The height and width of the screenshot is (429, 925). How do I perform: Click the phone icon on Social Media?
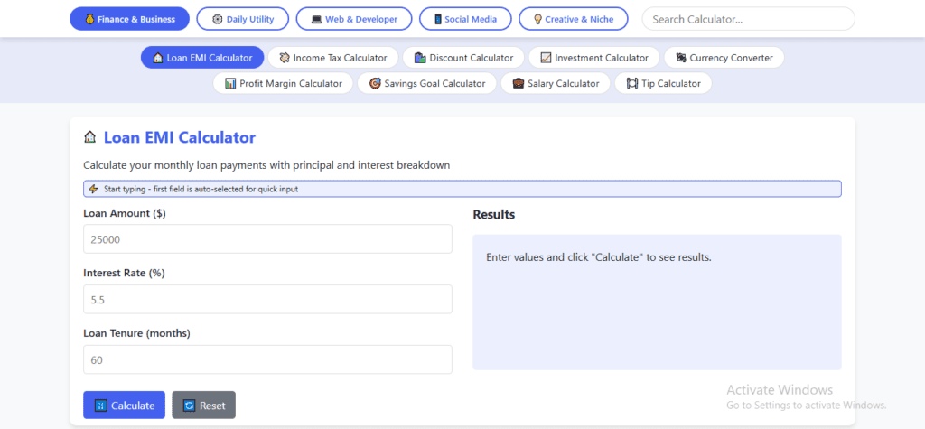click(x=438, y=20)
